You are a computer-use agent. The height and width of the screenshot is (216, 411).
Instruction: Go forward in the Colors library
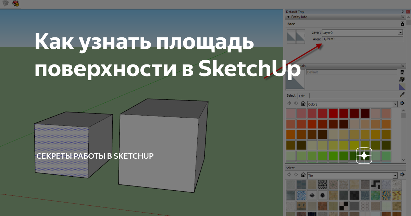point(296,104)
